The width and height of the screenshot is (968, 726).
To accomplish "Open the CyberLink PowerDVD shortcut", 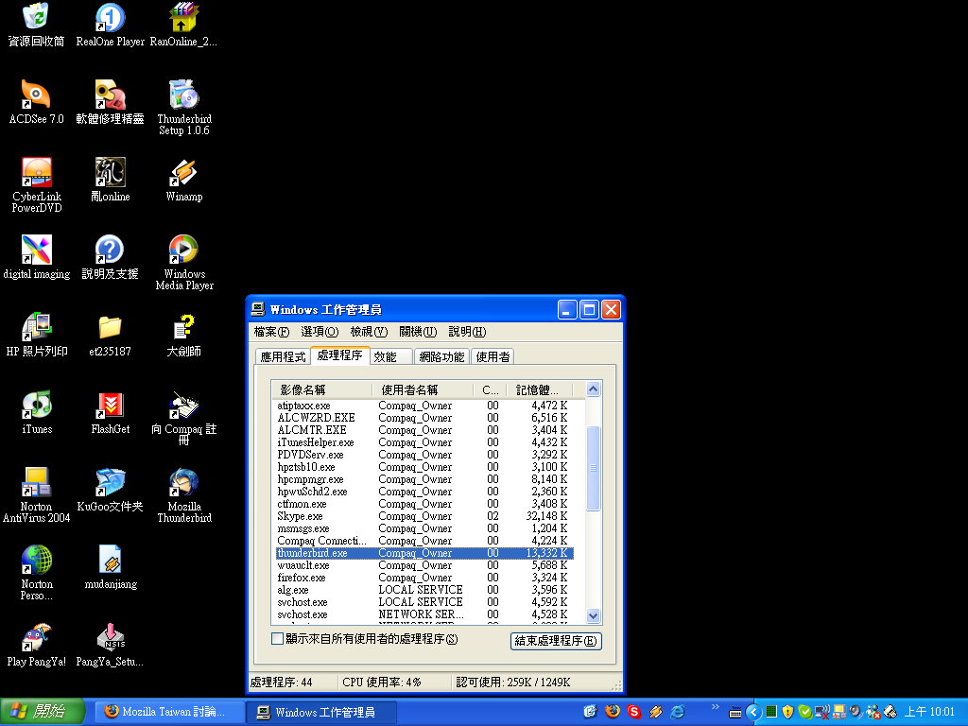I will pos(36,173).
